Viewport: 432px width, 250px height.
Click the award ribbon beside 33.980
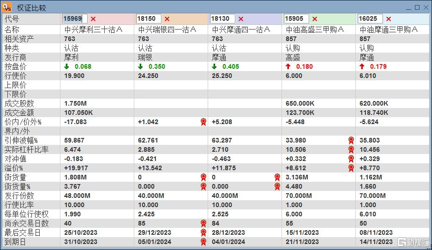(x=351, y=140)
